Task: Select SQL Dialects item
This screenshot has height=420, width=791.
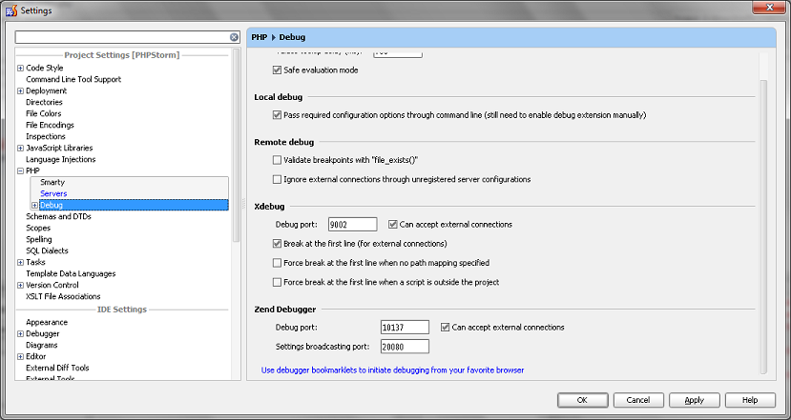Action: [x=47, y=250]
